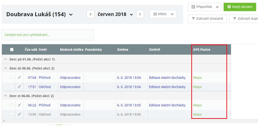258x126 pixels.
Task: Sort by the Změna column header
Action: click(123, 49)
